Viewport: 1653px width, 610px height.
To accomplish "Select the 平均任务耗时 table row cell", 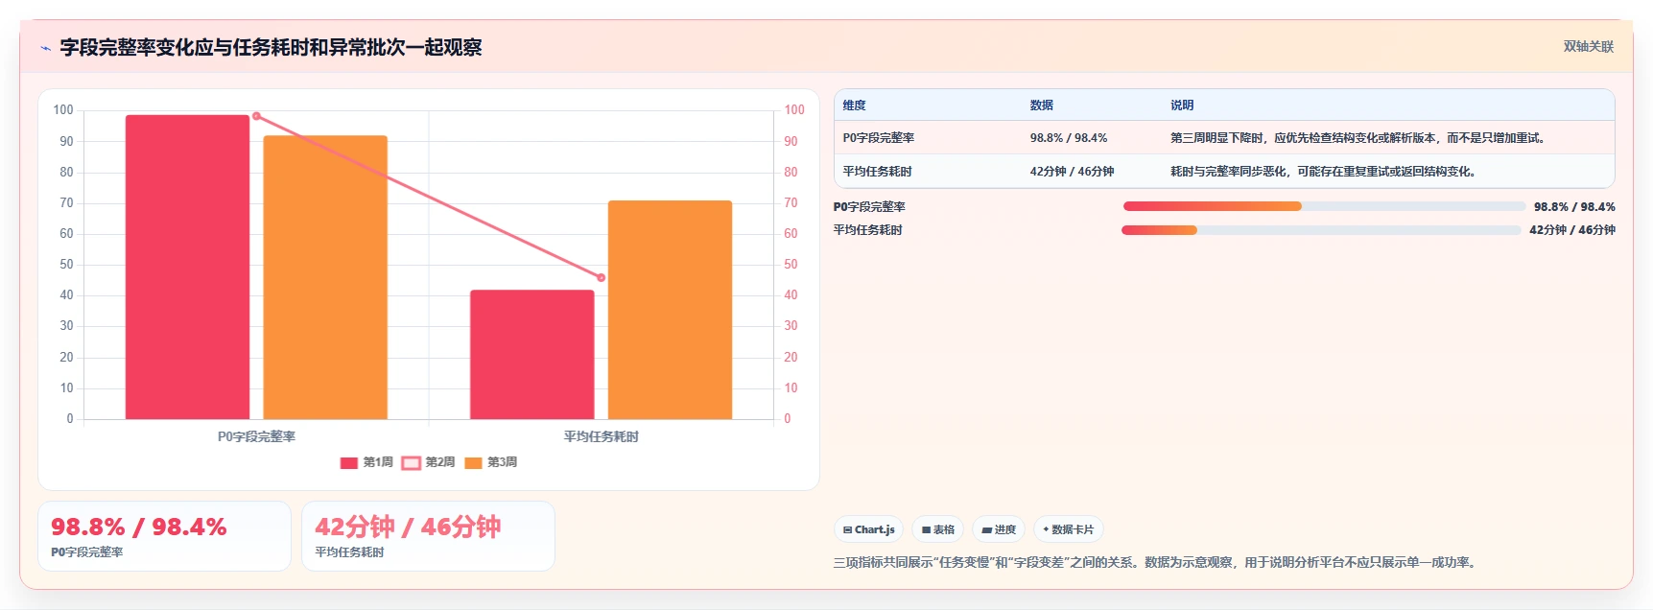I will click(877, 172).
